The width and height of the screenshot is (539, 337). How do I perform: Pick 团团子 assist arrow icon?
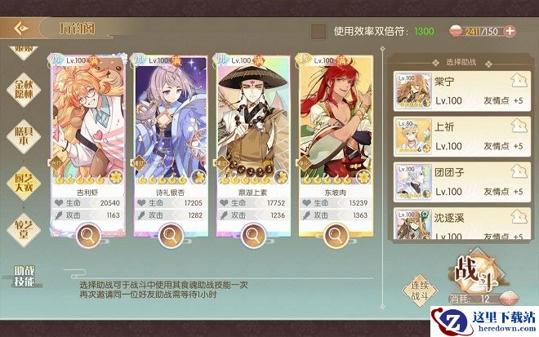[519, 171]
